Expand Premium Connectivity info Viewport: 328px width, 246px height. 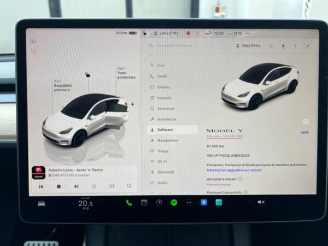(245, 192)
